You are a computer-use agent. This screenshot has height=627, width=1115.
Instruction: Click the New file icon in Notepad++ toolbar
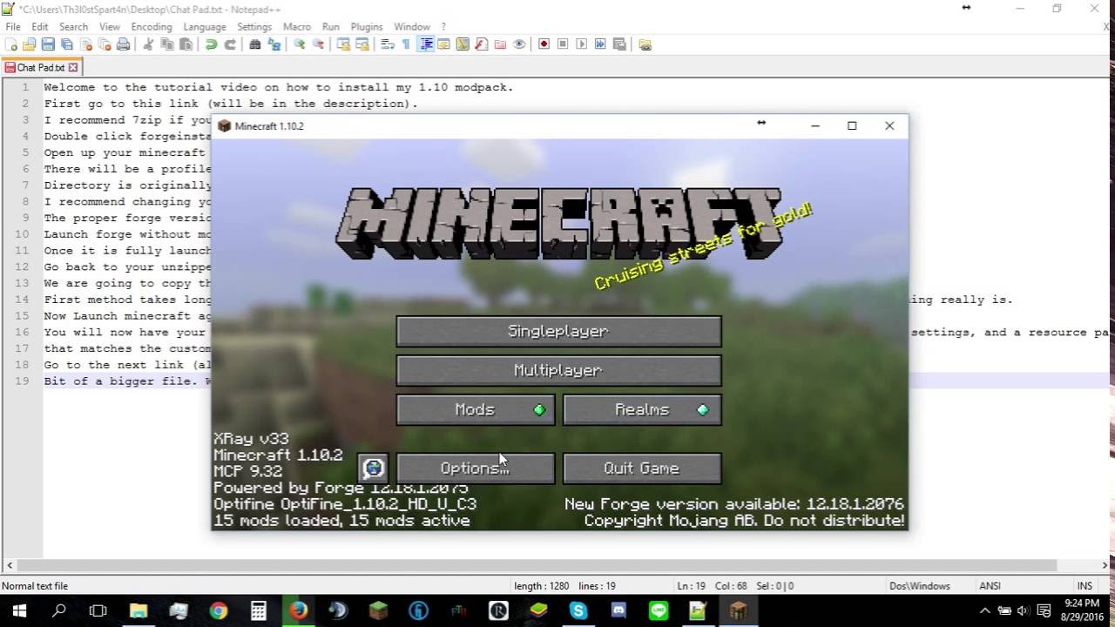point(12,44)
